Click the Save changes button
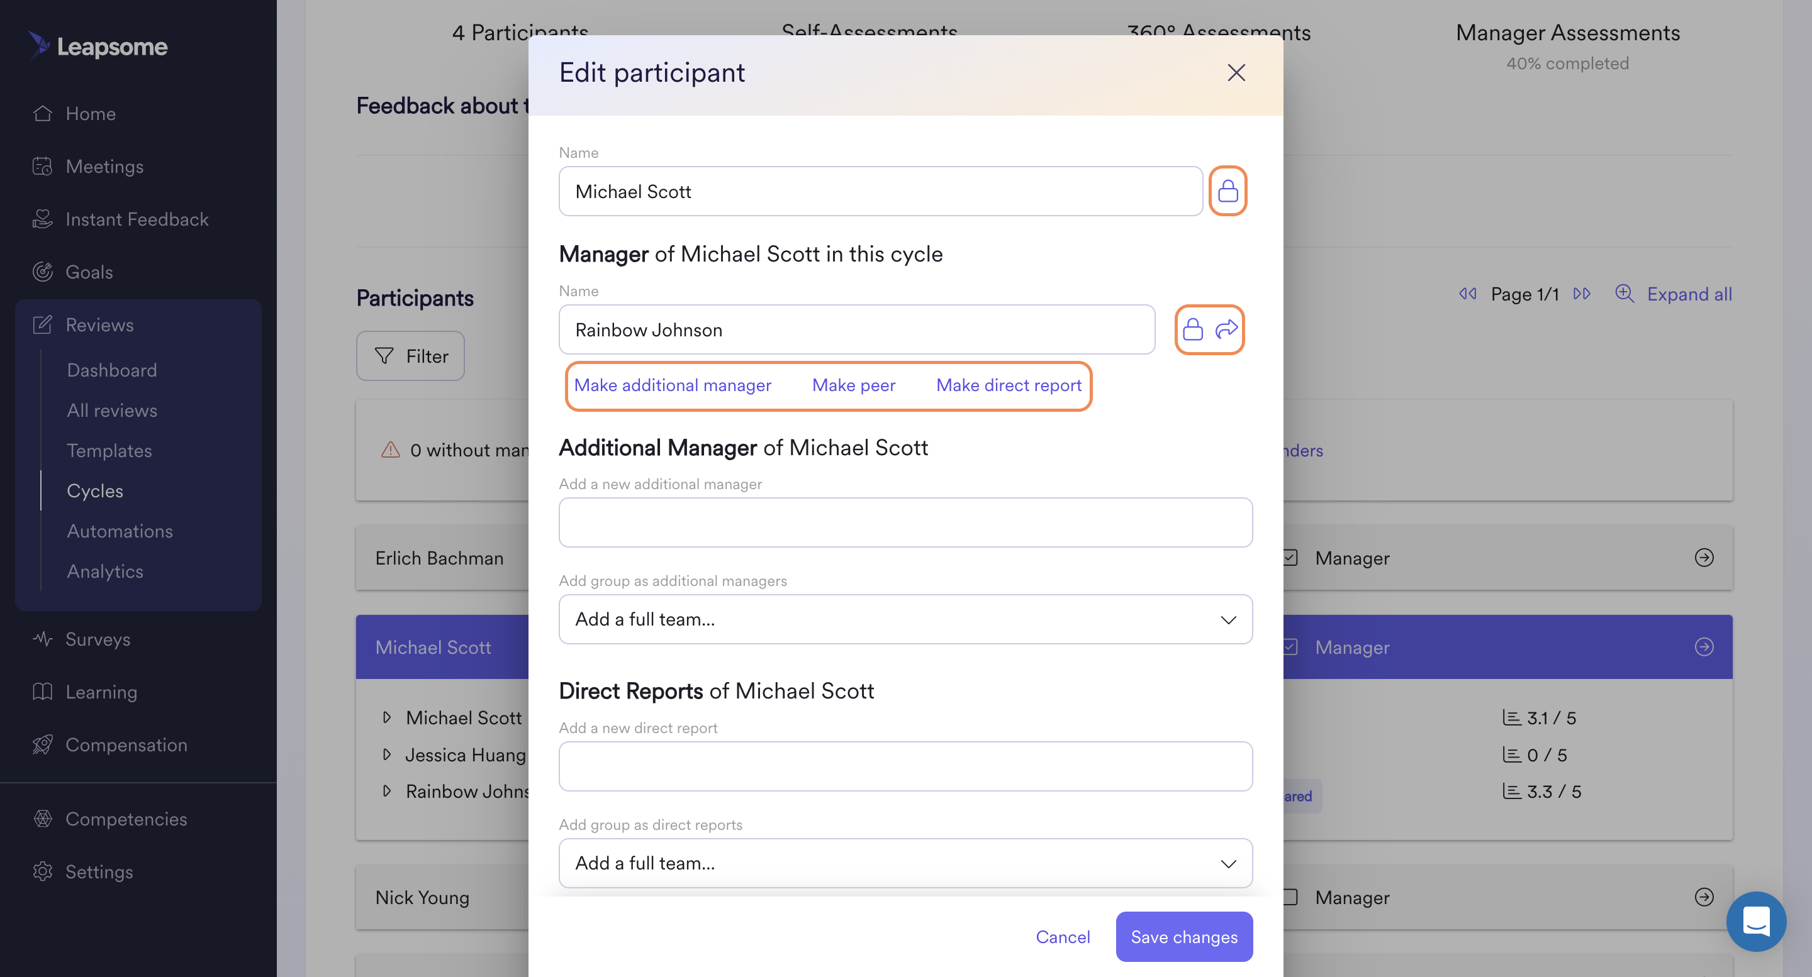The width and height of the screenshot is (1812, 977). 1184,936
